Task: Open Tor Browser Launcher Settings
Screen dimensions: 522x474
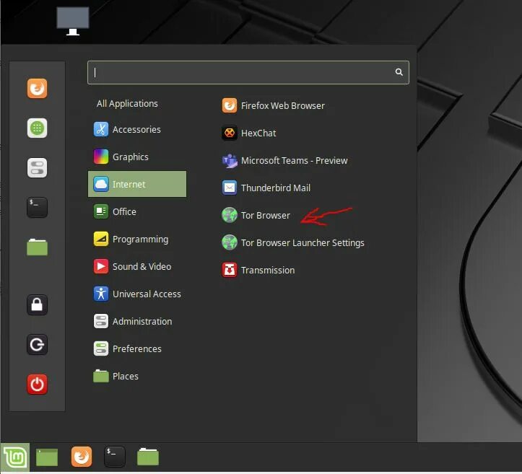Action: pos(293,243)
